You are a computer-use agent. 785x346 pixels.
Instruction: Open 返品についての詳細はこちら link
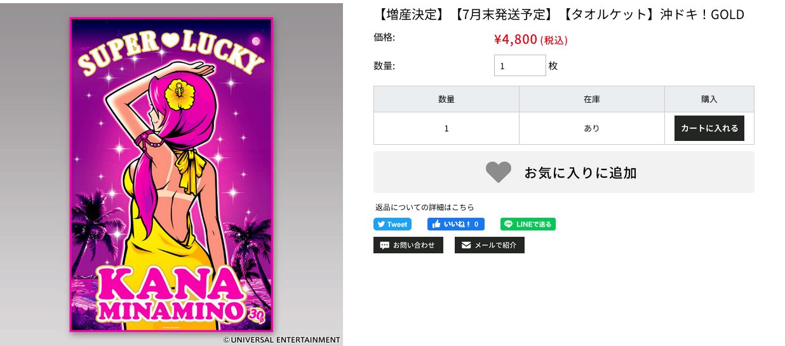point(425,207)
